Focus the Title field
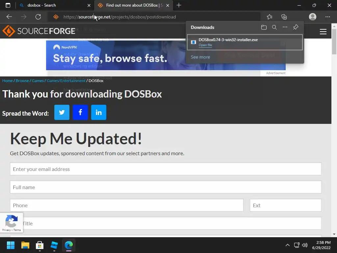Image resolution: width=337 pixels, height=253 pixels. [x=166, y=223]
